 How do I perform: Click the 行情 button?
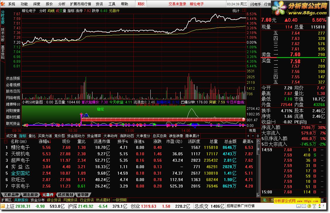click(x=267, y=4)
